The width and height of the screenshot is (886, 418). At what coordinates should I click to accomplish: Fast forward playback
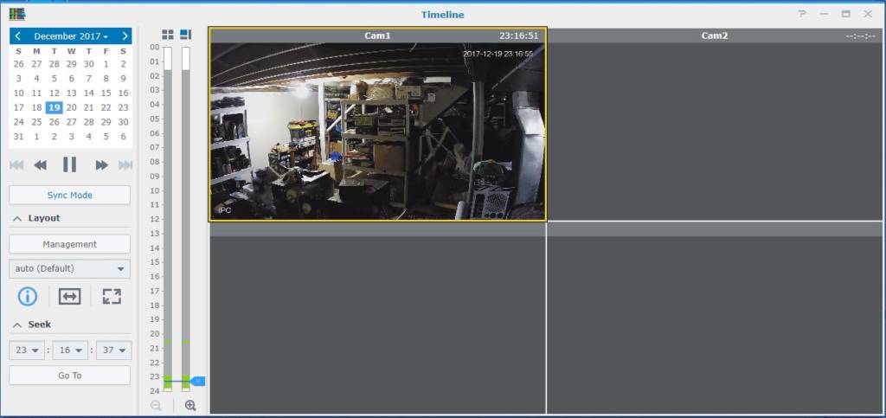tap(102, 165)
